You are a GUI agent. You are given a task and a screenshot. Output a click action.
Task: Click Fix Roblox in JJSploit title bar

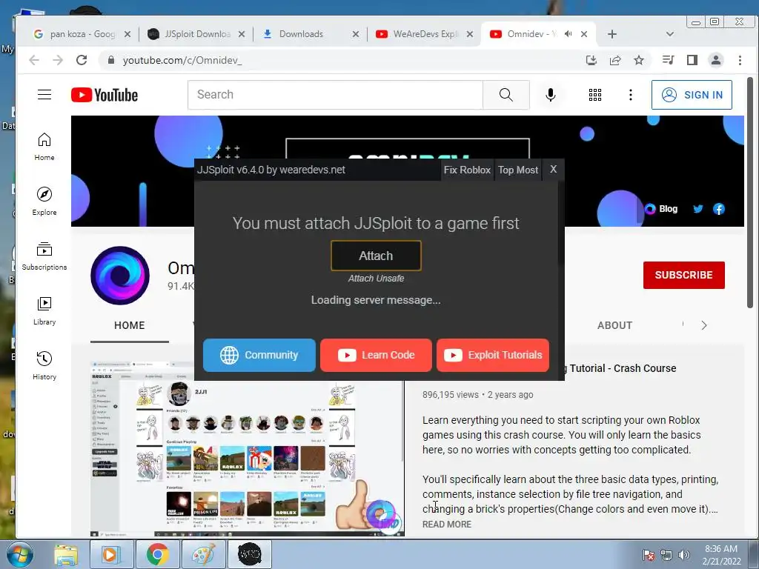click(467, 170)
